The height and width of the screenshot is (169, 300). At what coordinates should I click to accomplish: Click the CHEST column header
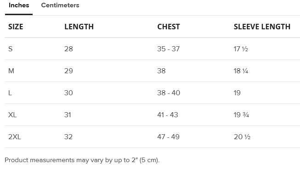tap(169, 27)
